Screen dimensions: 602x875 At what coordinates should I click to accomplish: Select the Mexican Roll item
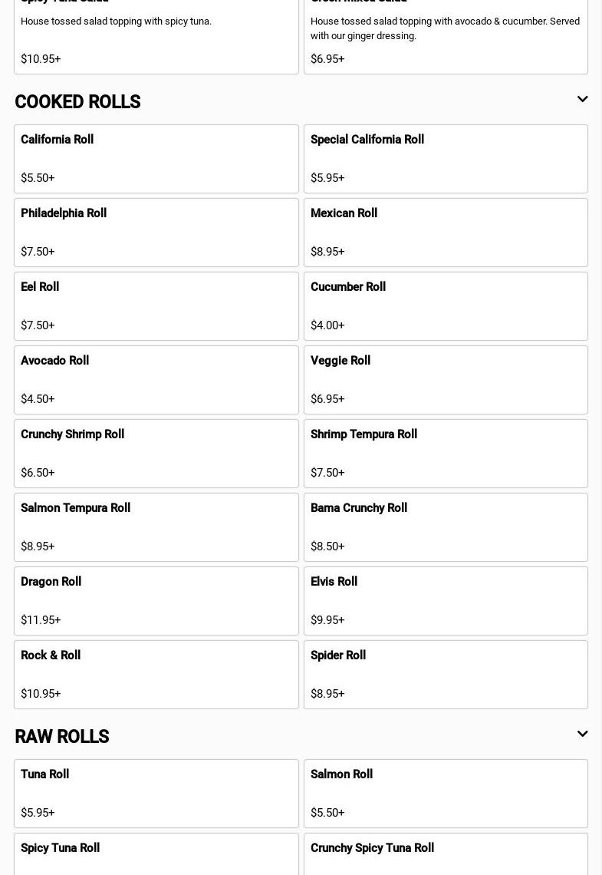[446, 233]
